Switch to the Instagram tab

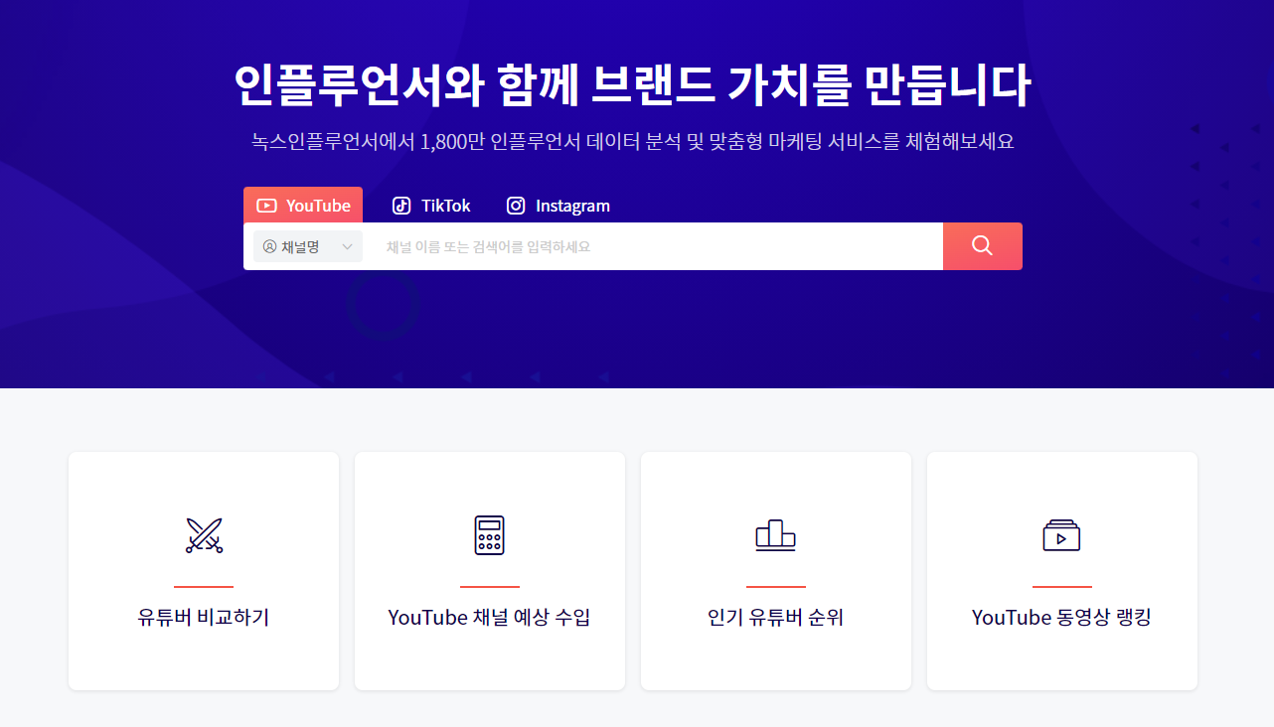pyautogui.click(x=558, y=206)
